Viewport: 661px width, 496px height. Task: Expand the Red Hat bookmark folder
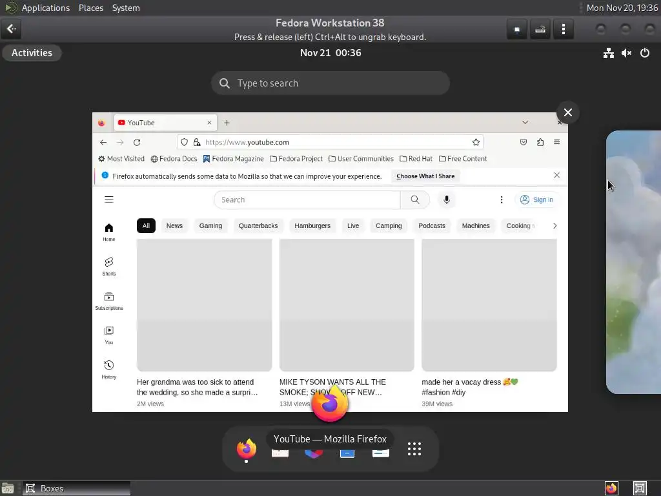[416, 159]
